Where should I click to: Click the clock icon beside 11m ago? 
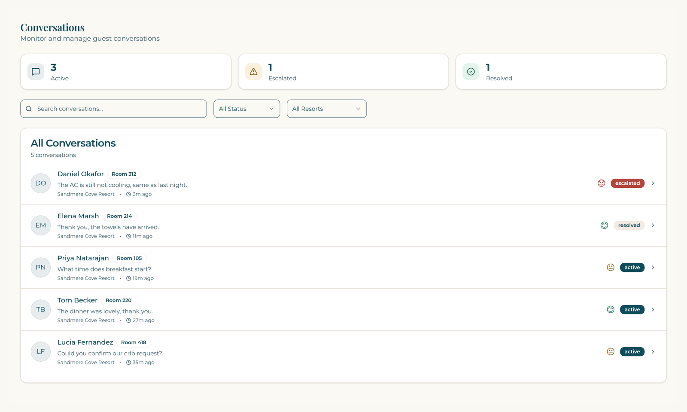coord(128,236)
